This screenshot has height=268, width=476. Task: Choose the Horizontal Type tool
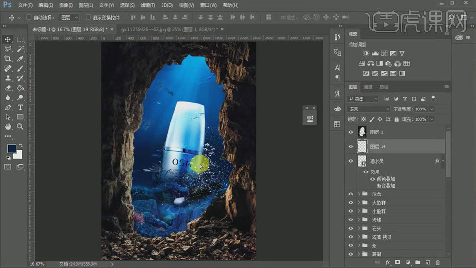[20, 107]
